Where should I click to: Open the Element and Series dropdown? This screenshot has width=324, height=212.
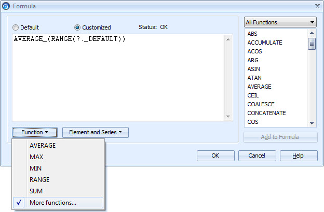(96, 132)
